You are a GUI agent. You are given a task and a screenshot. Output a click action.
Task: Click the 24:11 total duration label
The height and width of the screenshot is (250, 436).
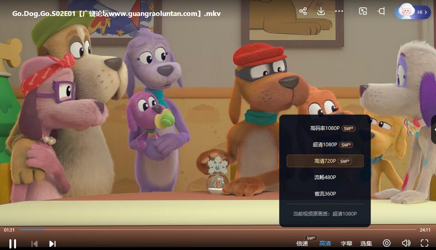pyautogui.click(x=425, y=230)
